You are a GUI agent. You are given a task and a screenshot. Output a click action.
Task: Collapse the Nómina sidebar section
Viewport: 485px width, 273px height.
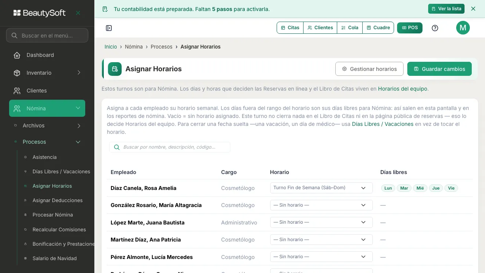tap(47, 108)
